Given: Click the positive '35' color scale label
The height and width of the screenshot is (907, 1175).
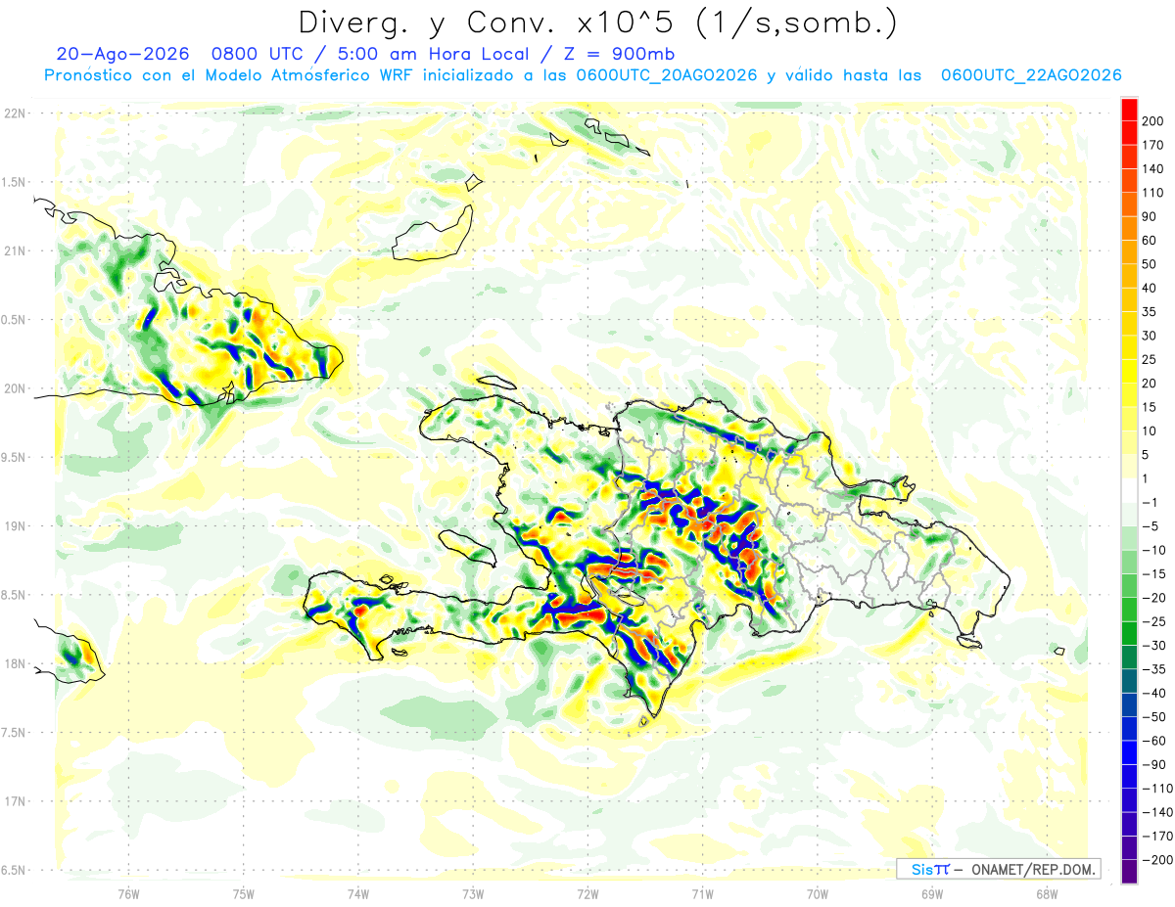Looking at the screenshot, I should (x=1150, y=312).
